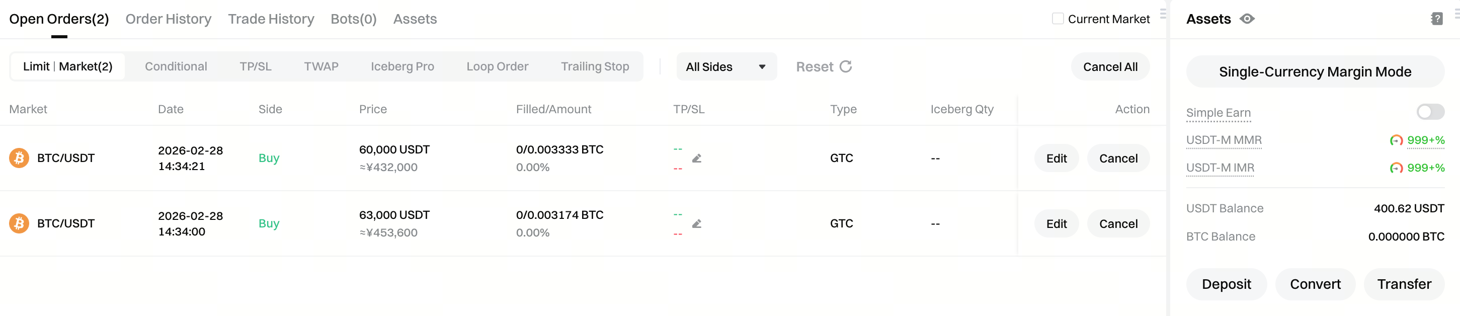Enable the Current Market checkbox
This screenshot has width=1460, height=316.
1058,19
